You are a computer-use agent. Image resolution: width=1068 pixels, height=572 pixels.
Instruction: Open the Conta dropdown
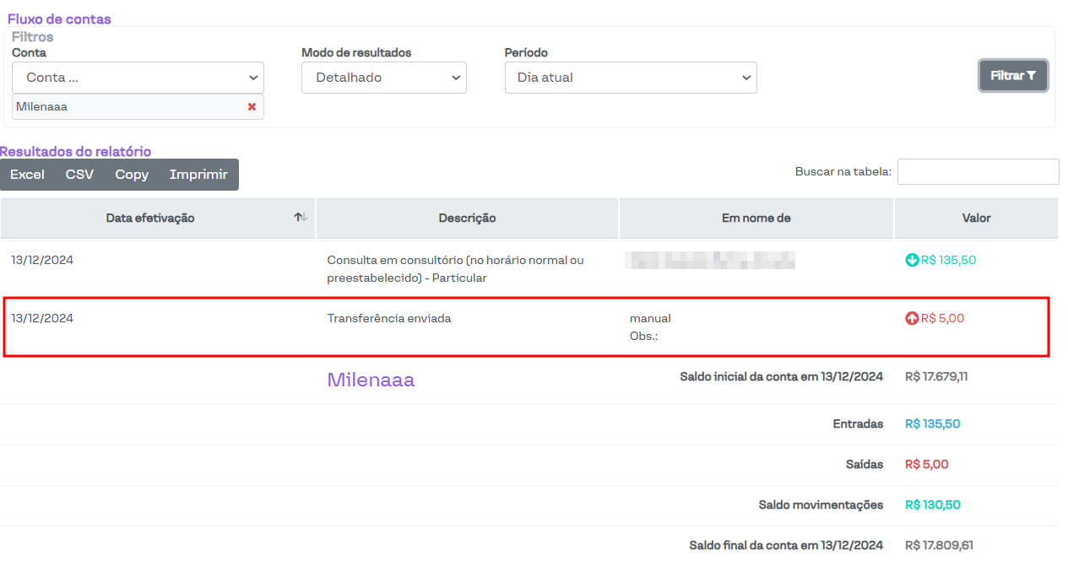[138, 78]
